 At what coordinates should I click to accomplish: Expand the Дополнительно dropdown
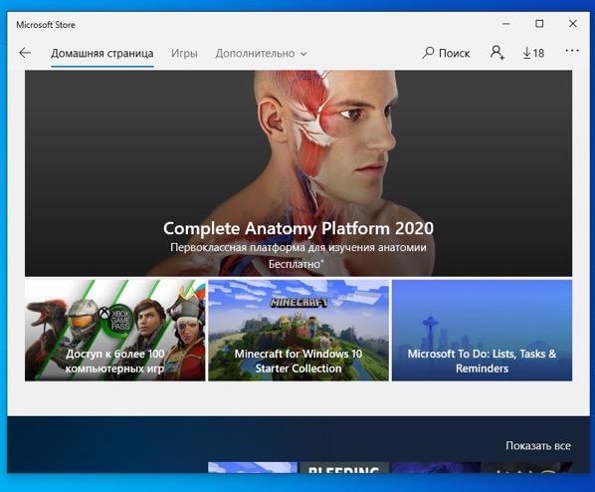click(261, 53)
